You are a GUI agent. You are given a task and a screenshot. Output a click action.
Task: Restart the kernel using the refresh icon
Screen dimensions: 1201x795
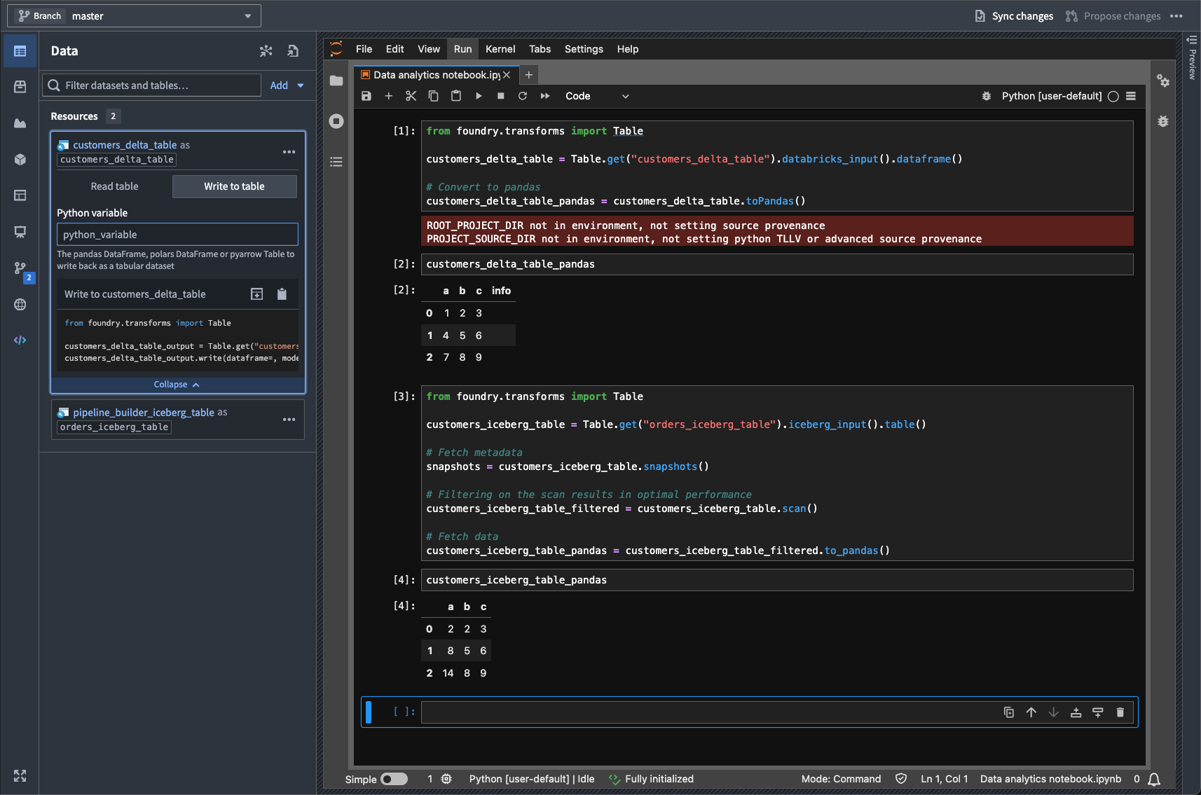pos(523,96)
